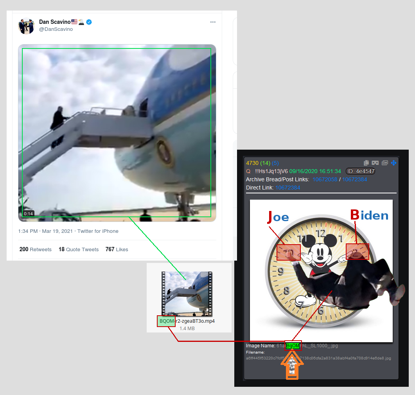Open the Joe Biden clock image
Viewport: 415px width, 395px height.
tap(321, 271)
